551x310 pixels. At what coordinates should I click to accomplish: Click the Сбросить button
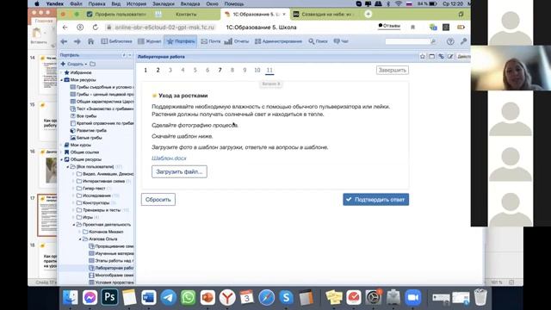pos(158,200)
